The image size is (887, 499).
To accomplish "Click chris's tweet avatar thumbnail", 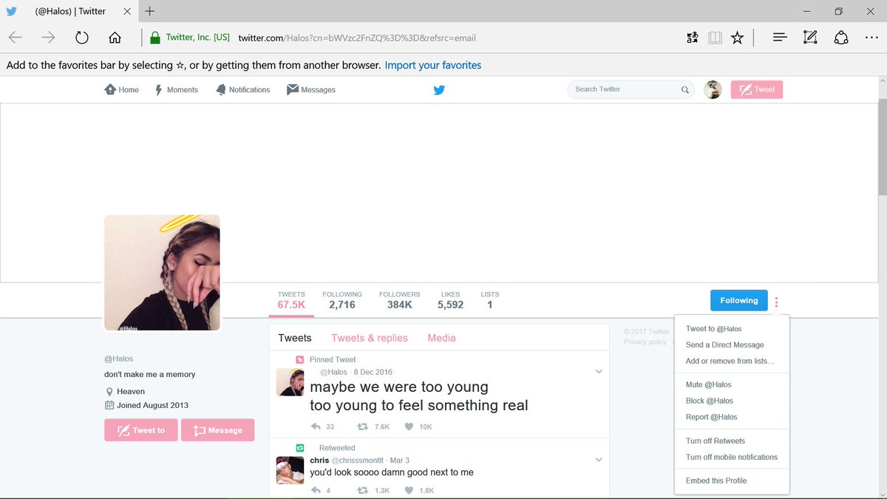I will click(x=290, y=470).
